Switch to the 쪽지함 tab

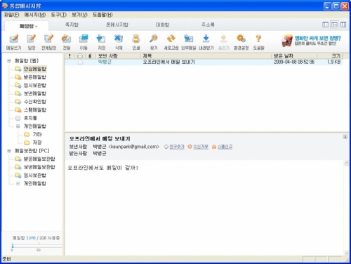(x=72, y=25)
